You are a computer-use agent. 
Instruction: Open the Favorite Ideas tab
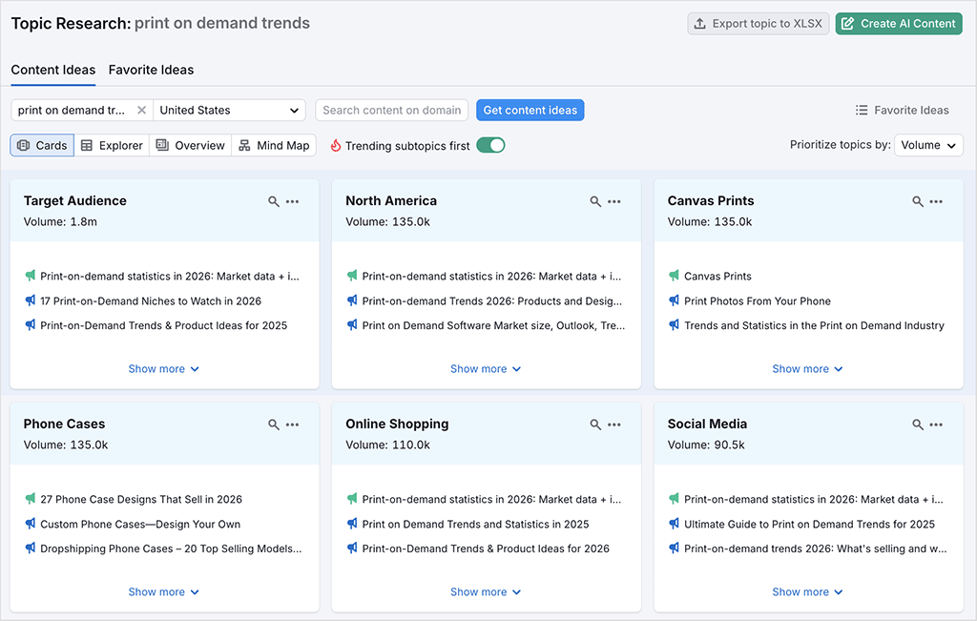tap(151, 70)
